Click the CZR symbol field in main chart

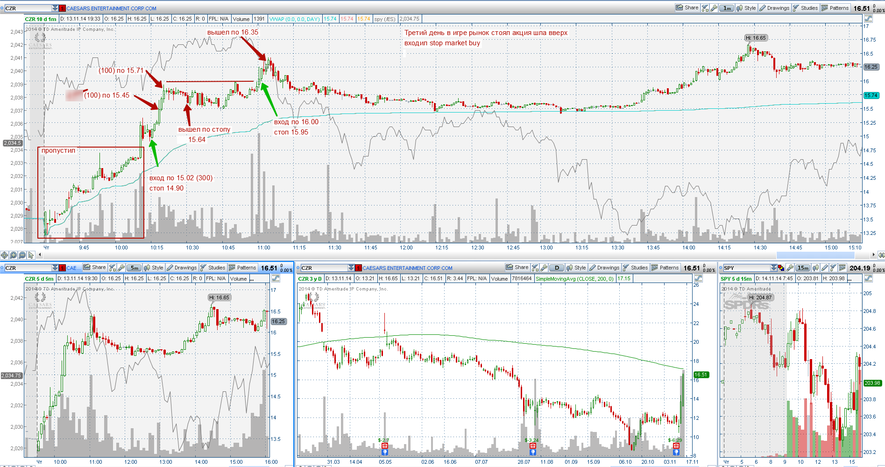pyautogui.click(x=28, y=8)
